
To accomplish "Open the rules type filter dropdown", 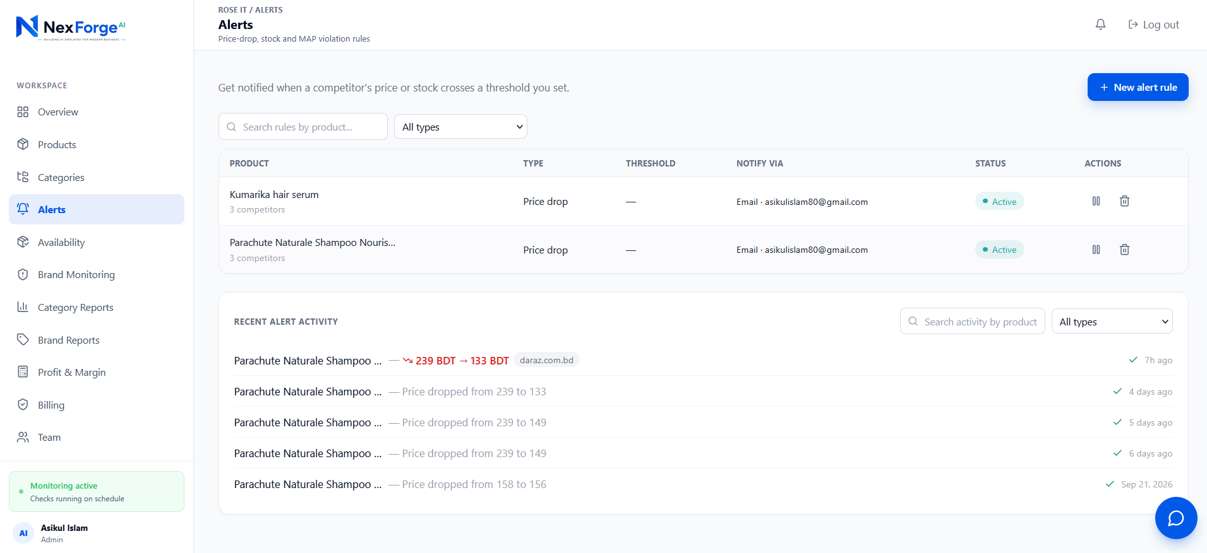I will (x=460, y=127).
